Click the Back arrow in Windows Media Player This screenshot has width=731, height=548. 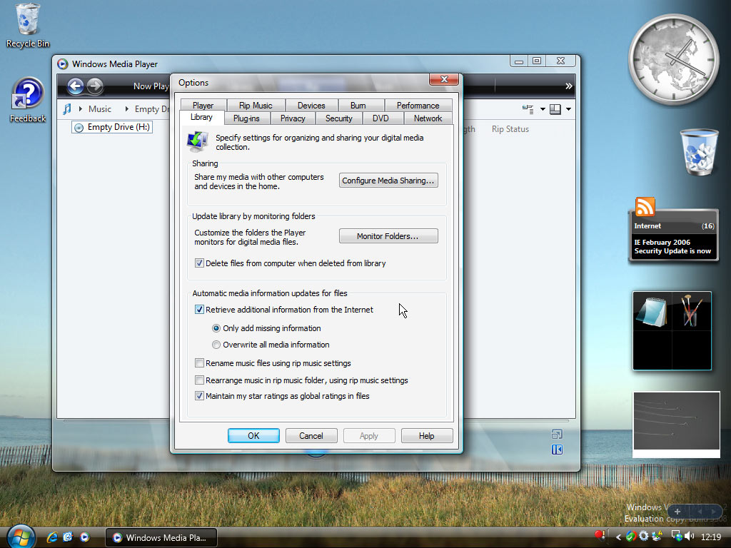point(76,86)
